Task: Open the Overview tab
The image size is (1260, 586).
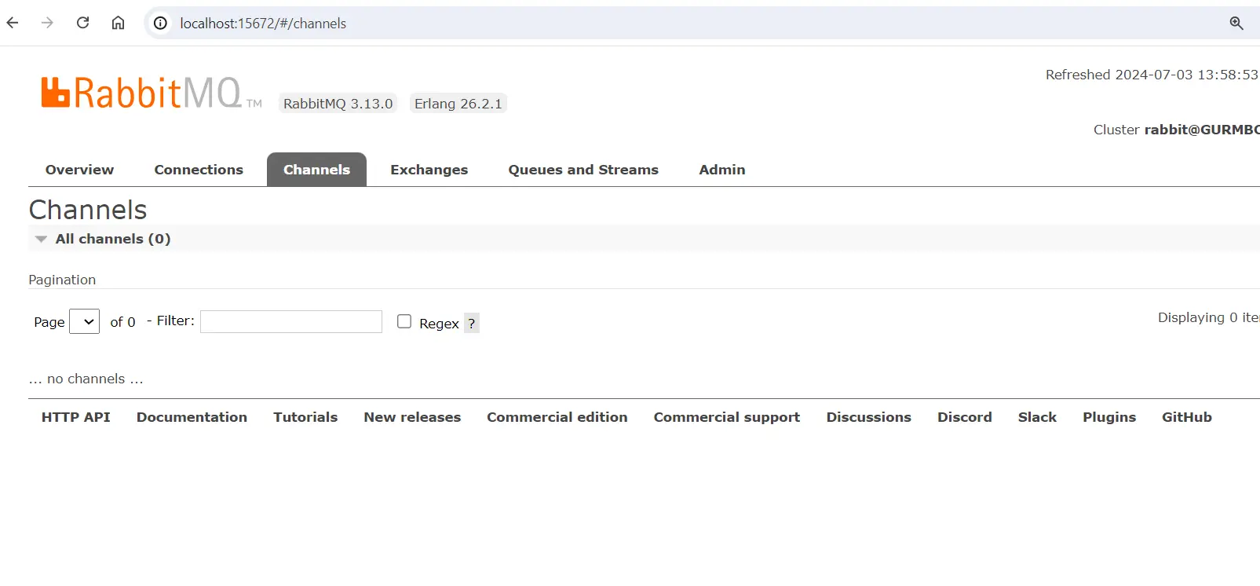Action: [x=79, y=170]
